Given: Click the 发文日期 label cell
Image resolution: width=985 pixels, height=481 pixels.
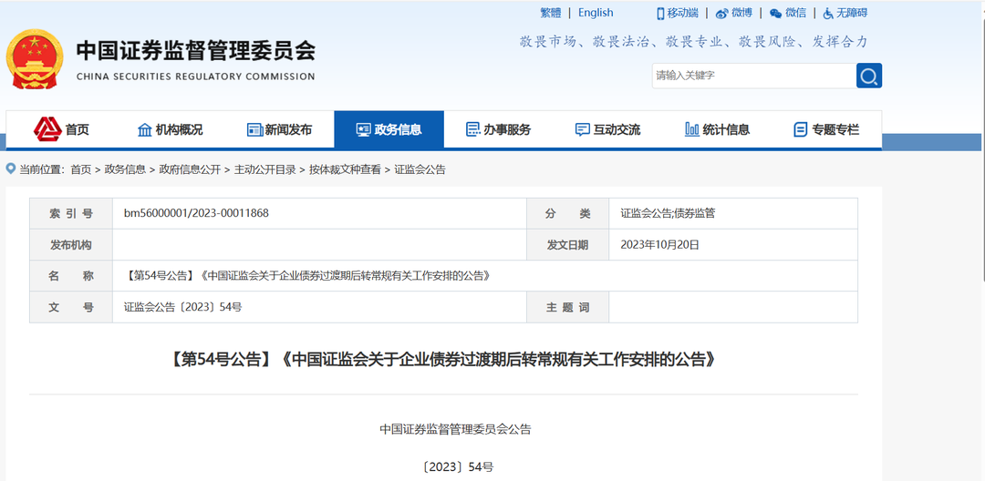Looking at the screenshot, I should click(568, 244).
